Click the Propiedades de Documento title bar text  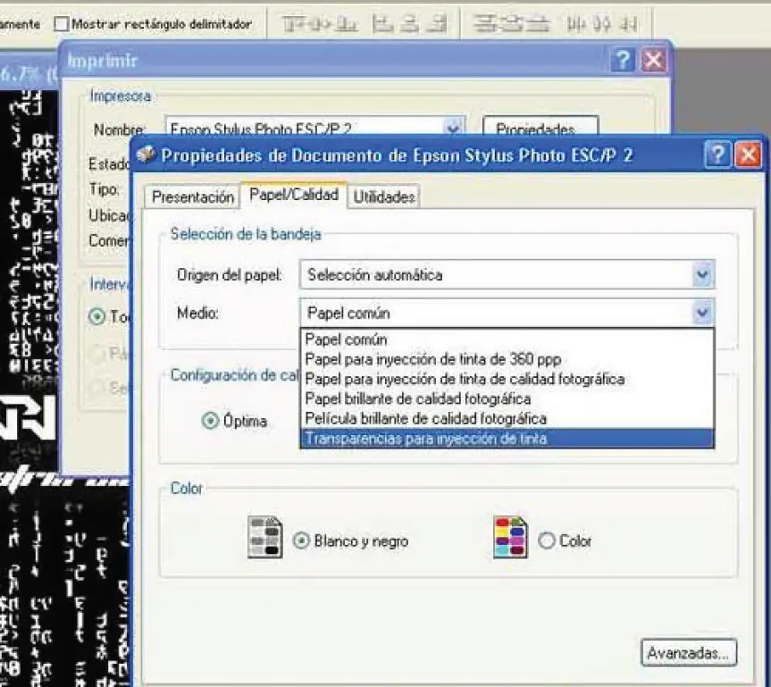pos(397,155)
